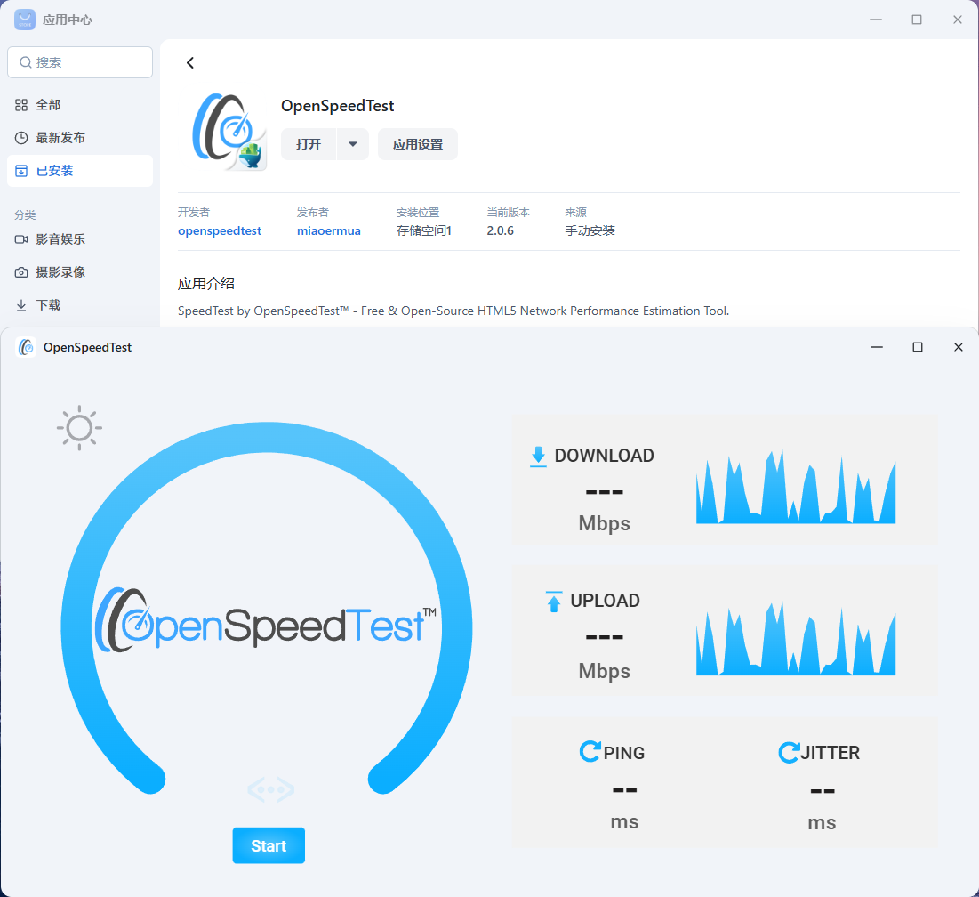Click the OpenSpeedTest window title icon

[x=26, y=347]
